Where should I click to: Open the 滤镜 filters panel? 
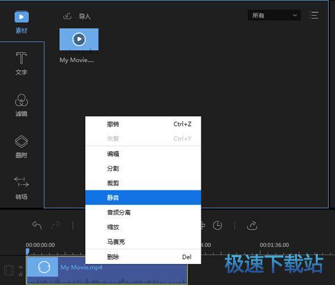22,105
